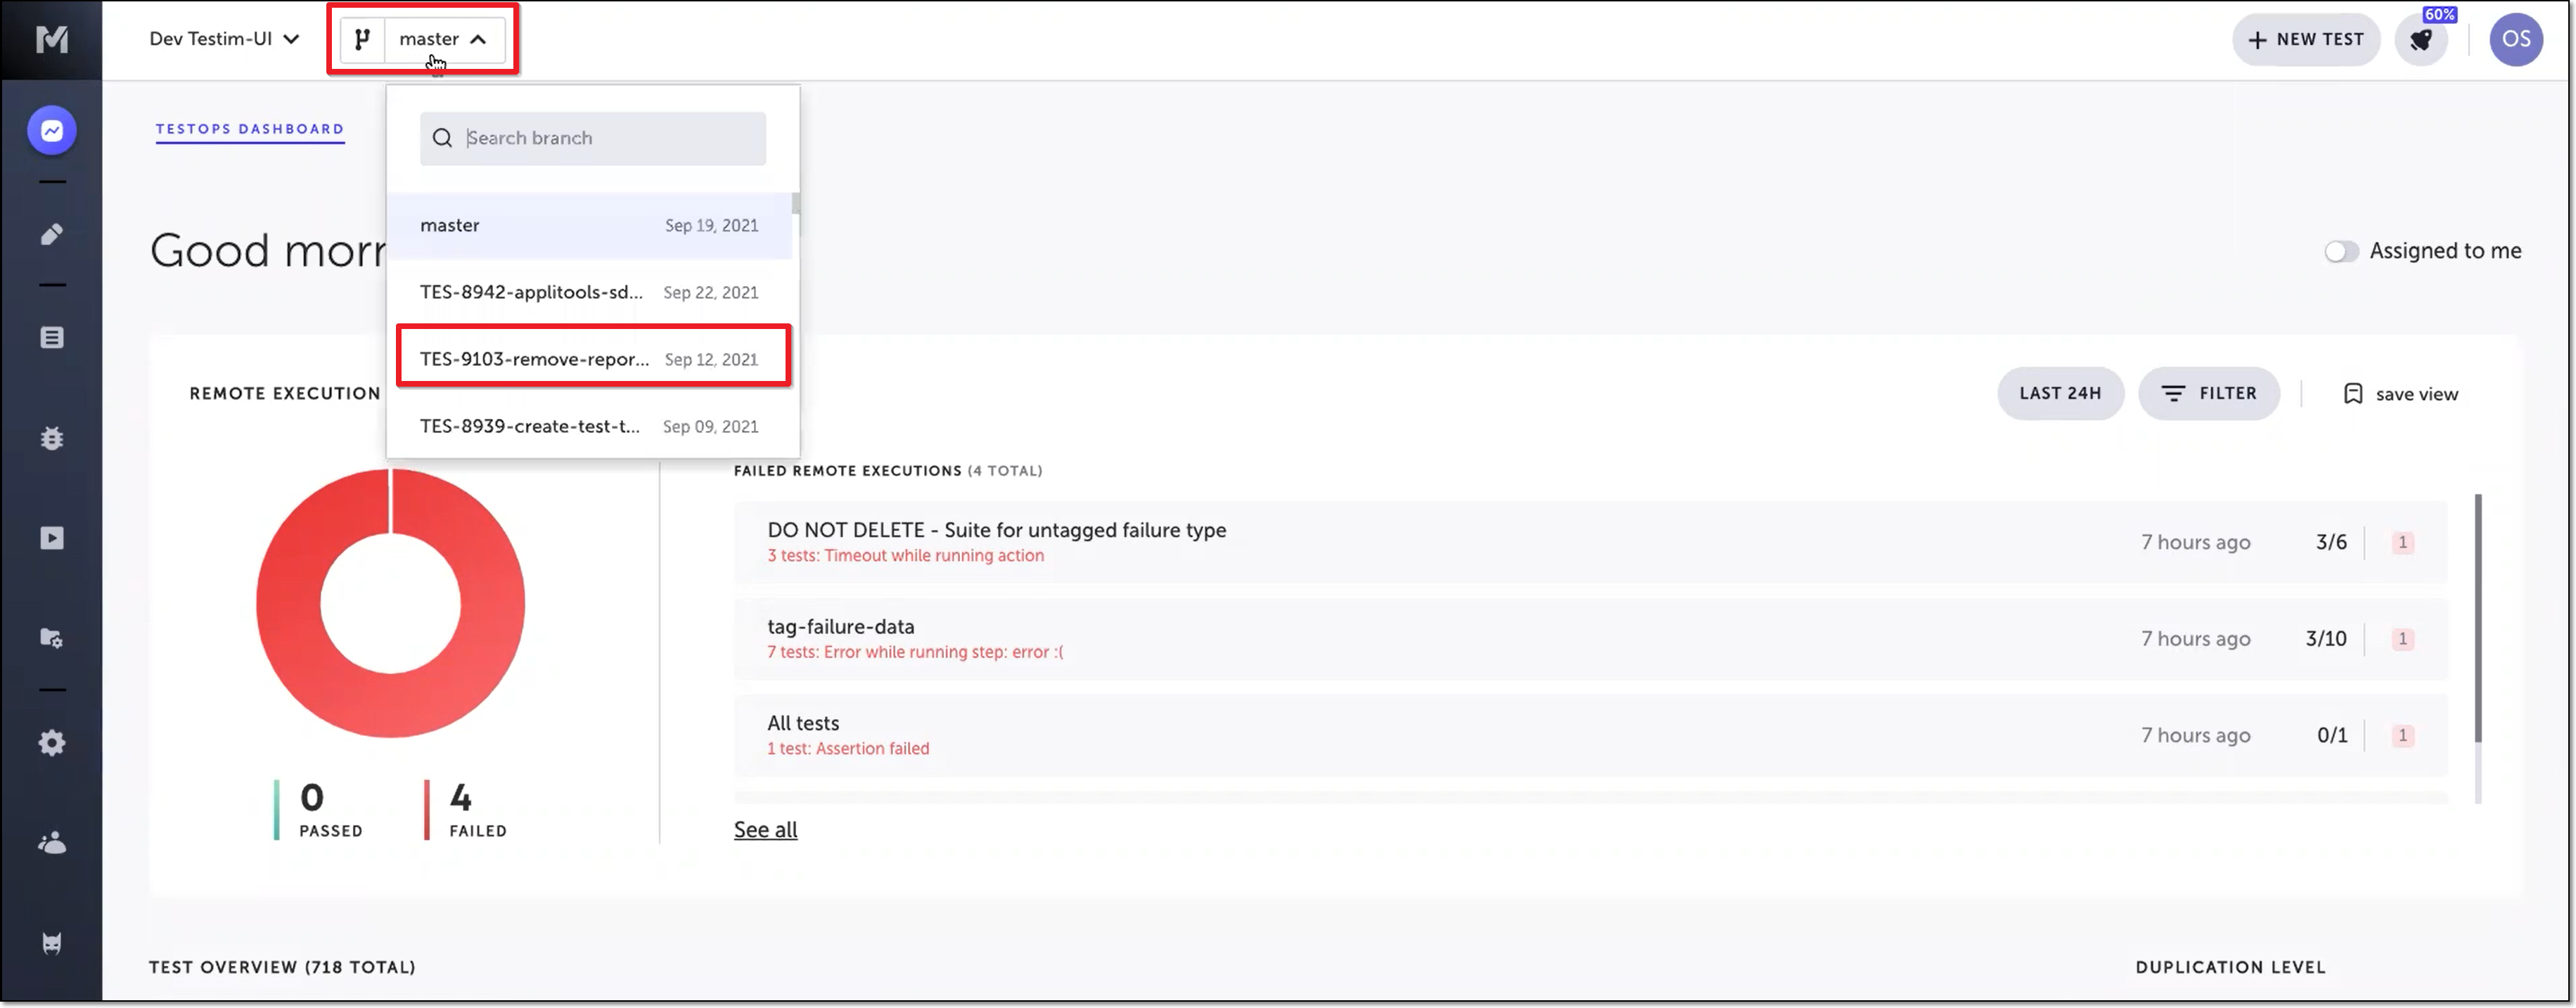This screenshot has height=1008, width=2576.
Task: Collapse the master branch dropdown
Action: [x=443, y=39]
